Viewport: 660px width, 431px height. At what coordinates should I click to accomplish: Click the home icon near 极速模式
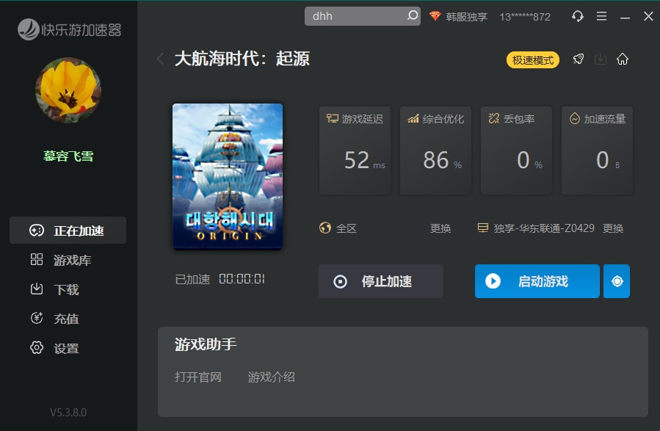(x=623, y=59)
